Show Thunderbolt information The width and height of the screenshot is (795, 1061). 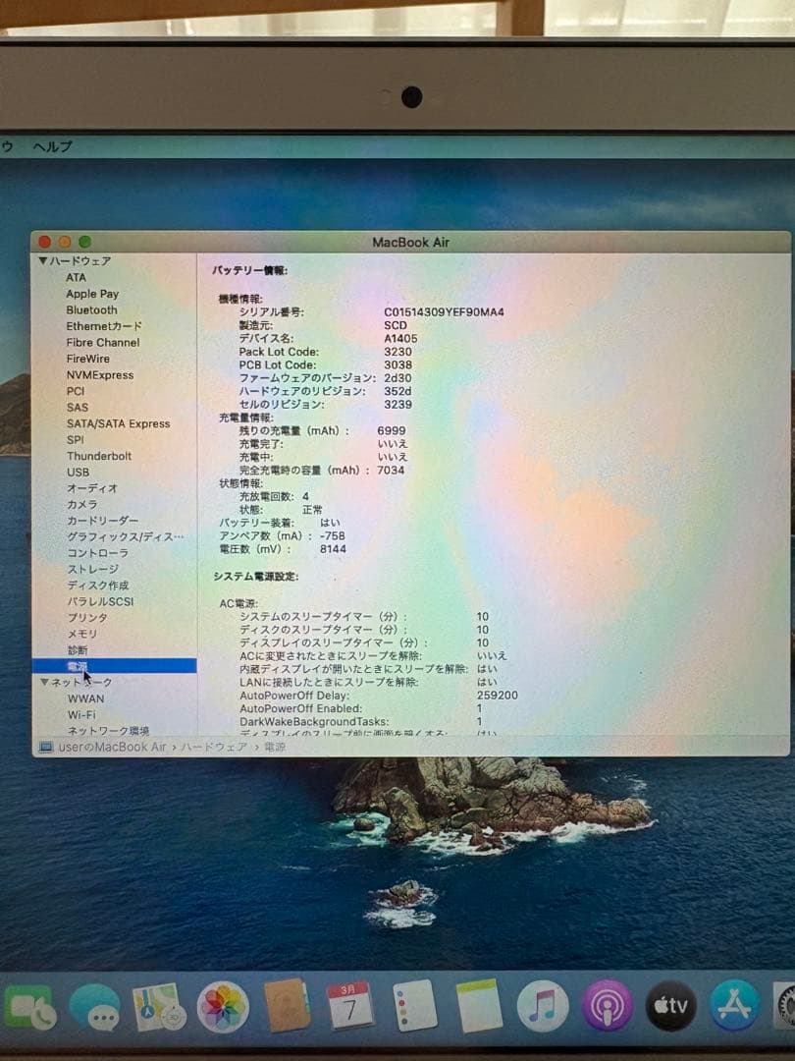(99, 456)
